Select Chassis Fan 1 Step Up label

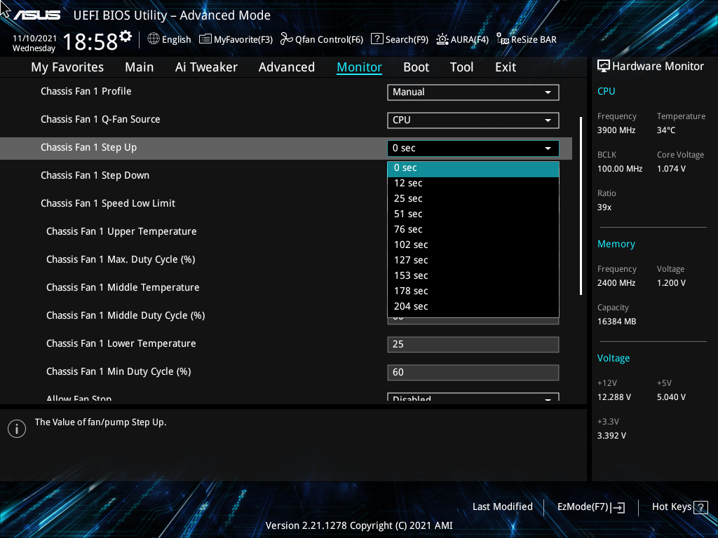pyautogui.click(x=89, y=148)
